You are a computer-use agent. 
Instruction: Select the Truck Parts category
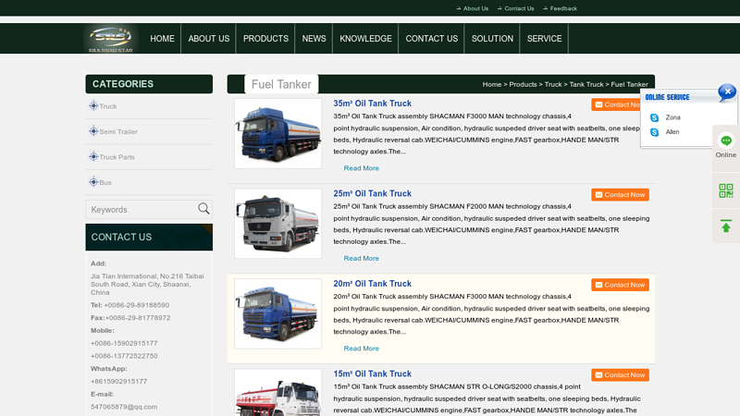tap(117, 157)
